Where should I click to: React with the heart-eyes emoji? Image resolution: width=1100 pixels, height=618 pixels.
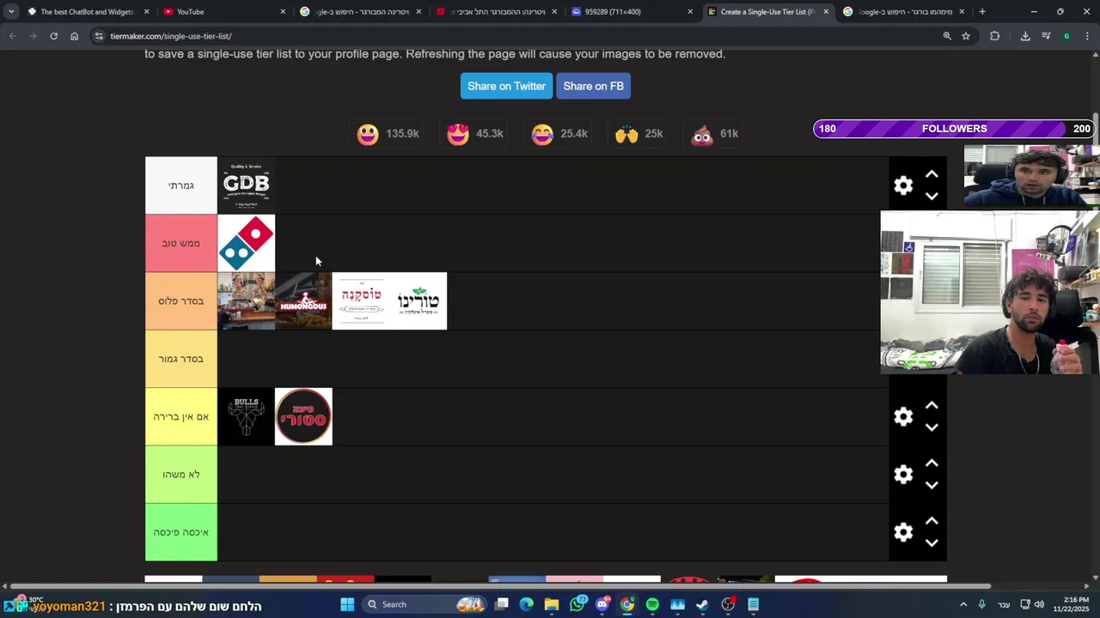pyautogui.click(x=458, y=134)
